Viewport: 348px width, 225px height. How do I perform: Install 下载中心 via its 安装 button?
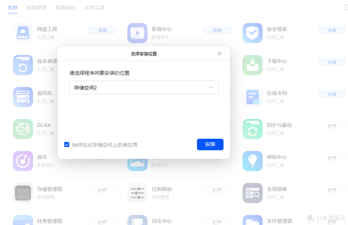tap(332, 62)
